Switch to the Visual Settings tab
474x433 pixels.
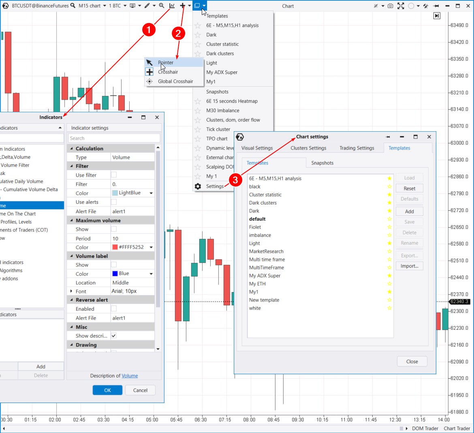[x=257, y=148]
